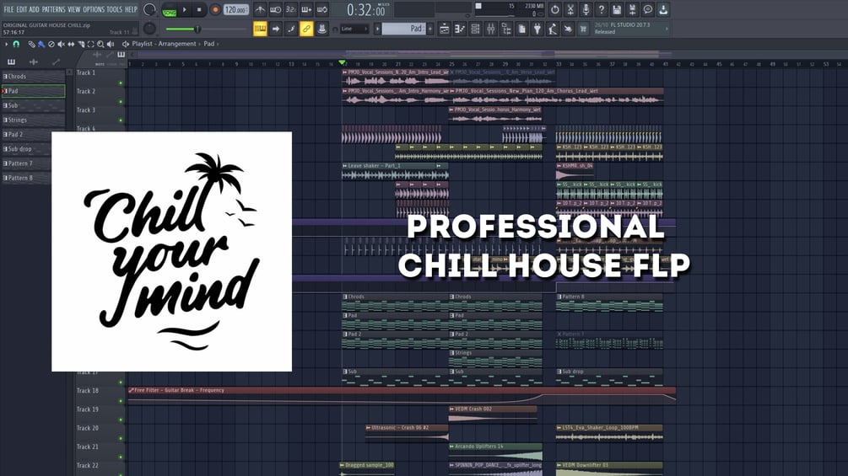Toggle the metronome icon
The height and width of the screenshot is (476, 848).
point(260,10)
